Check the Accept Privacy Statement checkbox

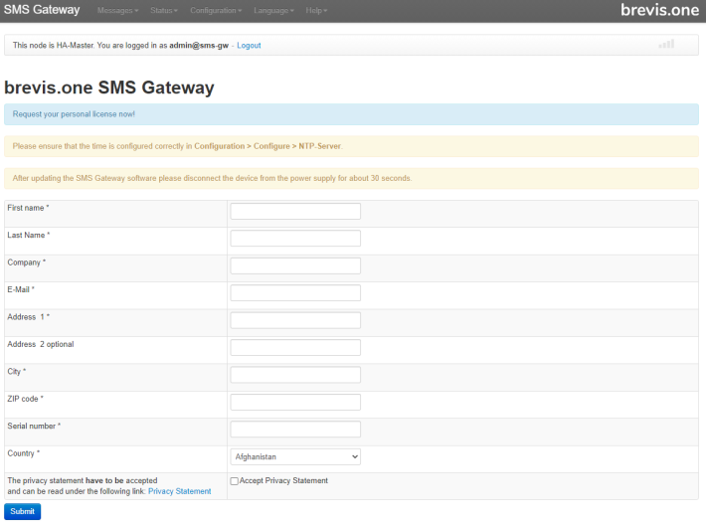click(234, 481)
